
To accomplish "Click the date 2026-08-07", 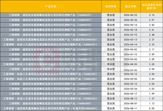I will (130, 104).
